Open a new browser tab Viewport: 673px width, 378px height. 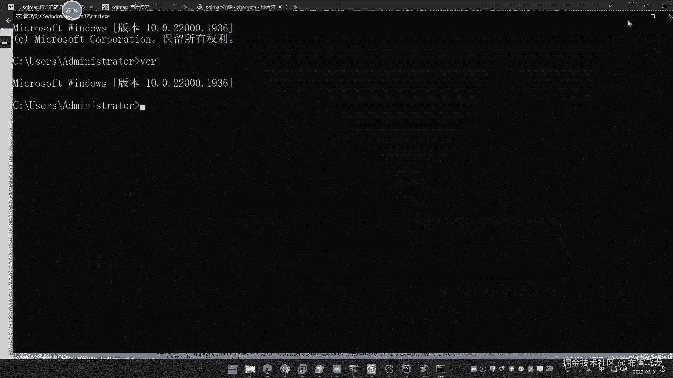(x=295, y=7)
